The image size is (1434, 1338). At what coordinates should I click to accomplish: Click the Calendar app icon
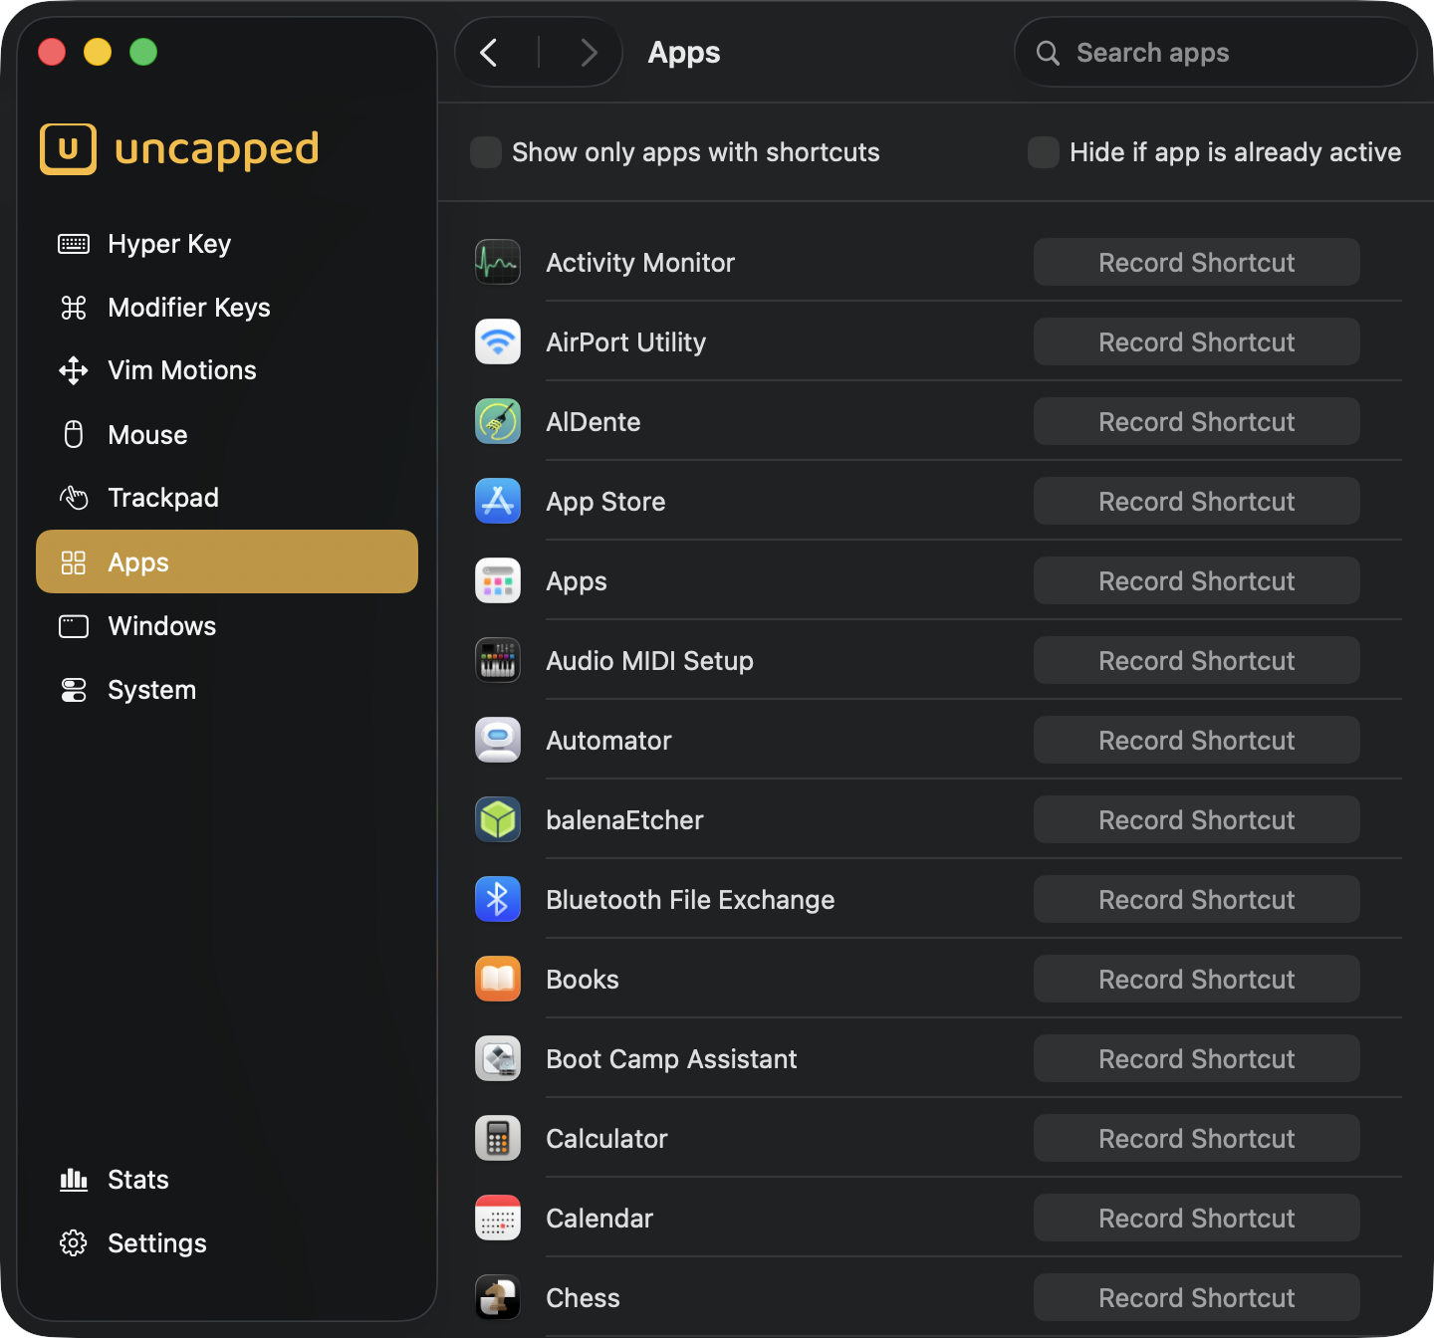(498, 1218)
